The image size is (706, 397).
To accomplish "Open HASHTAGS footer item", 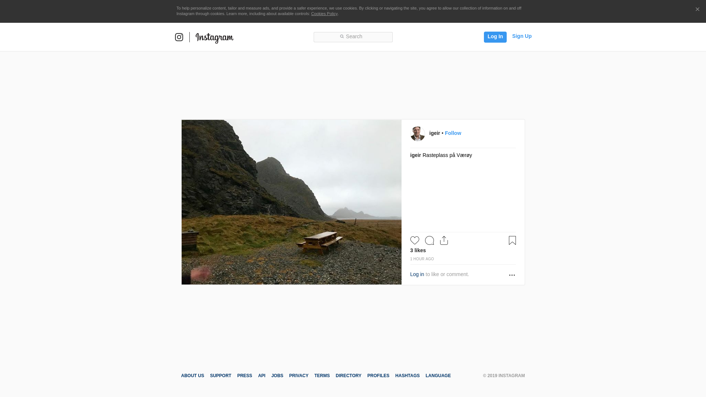I will click(407, 376).
